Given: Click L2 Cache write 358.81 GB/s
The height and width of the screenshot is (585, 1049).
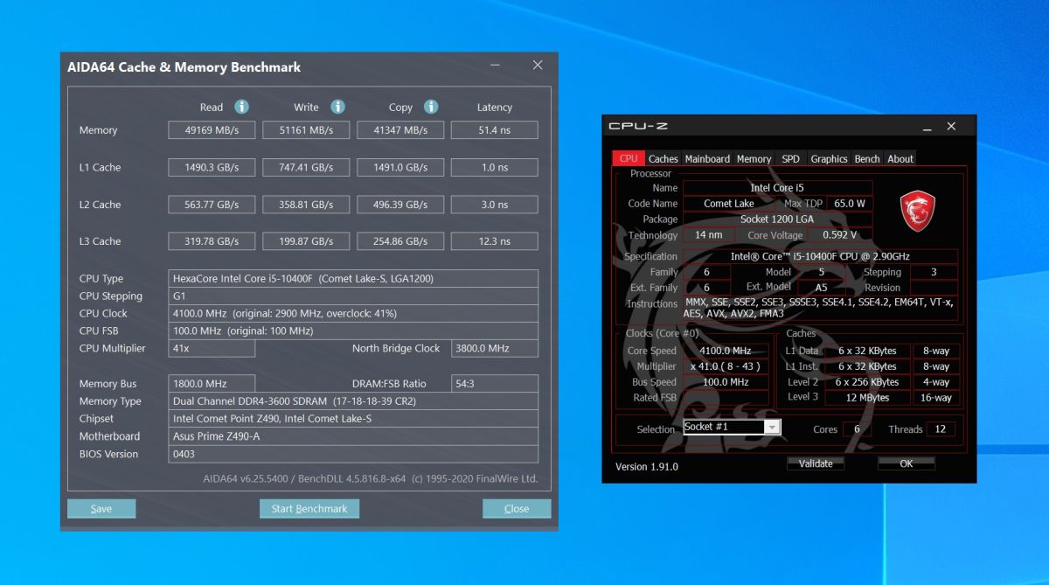Looking at the screenshot, I should (x=306, y=205).
